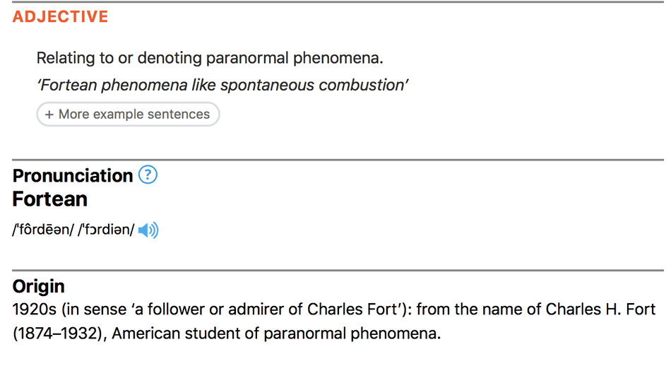Click the dates '(1874–1932)'
This screenshot has width=671, height=371.
click(60, 334)
